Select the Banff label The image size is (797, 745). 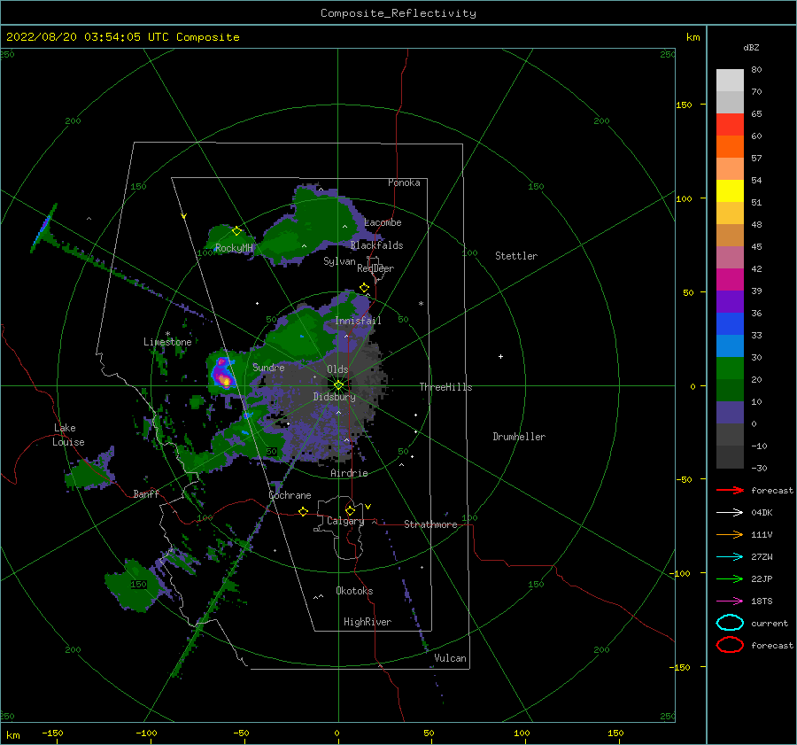(146, 494)
